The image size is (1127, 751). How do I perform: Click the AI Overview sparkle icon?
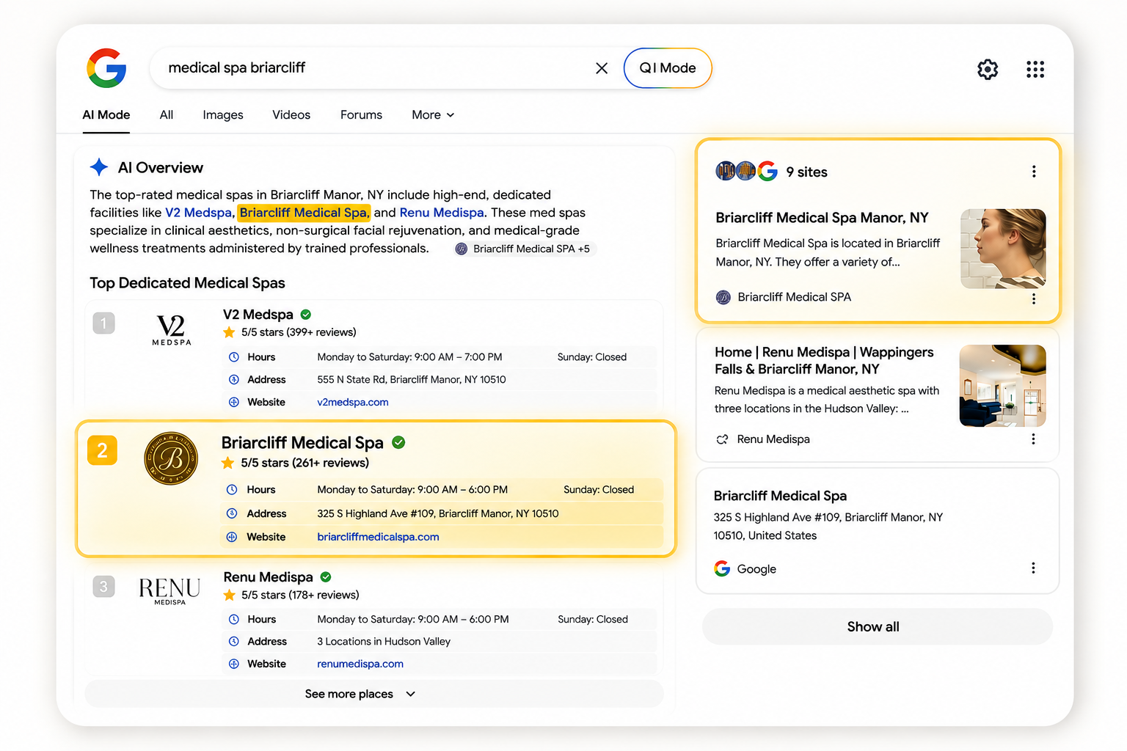pyautogui.click(x=99, y=167)
